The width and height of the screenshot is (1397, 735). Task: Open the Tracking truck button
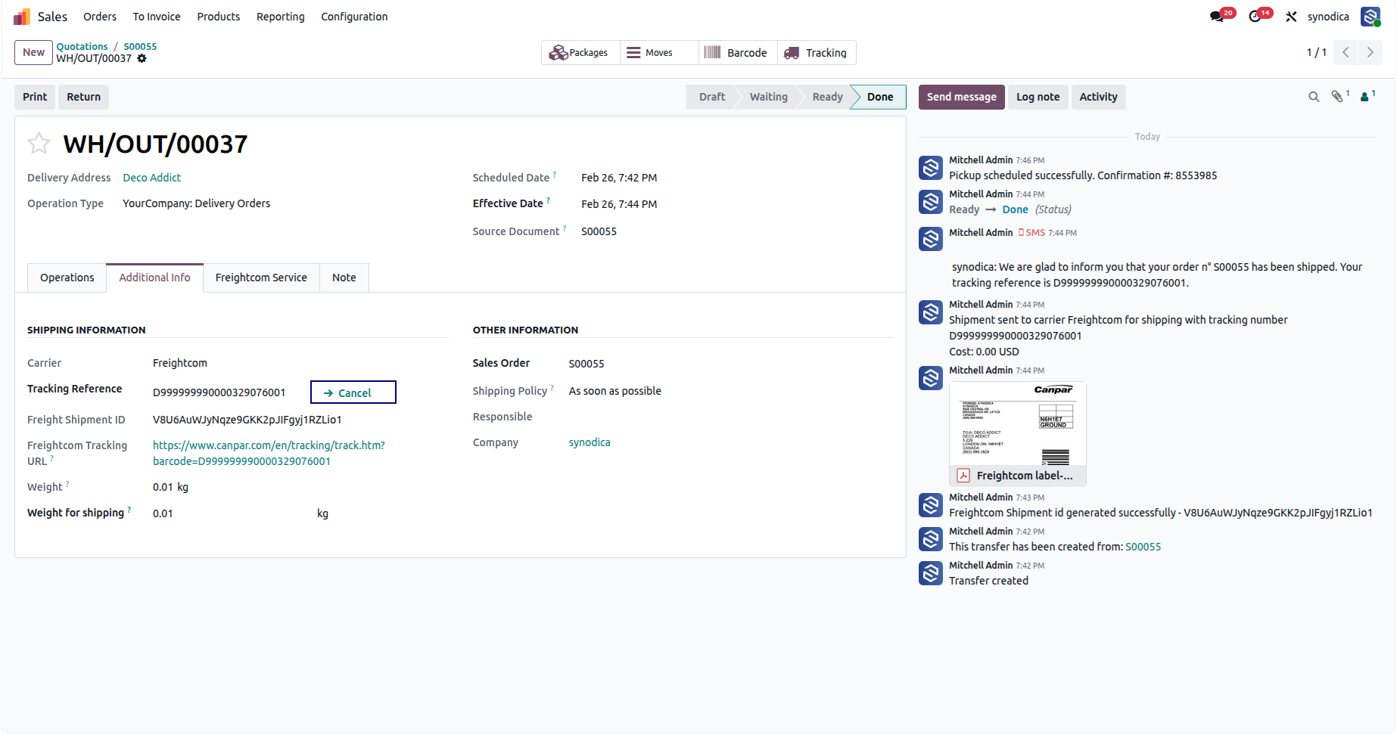817,53
